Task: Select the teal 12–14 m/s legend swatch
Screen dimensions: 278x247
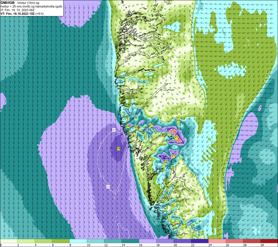Action: pos(113,241)
